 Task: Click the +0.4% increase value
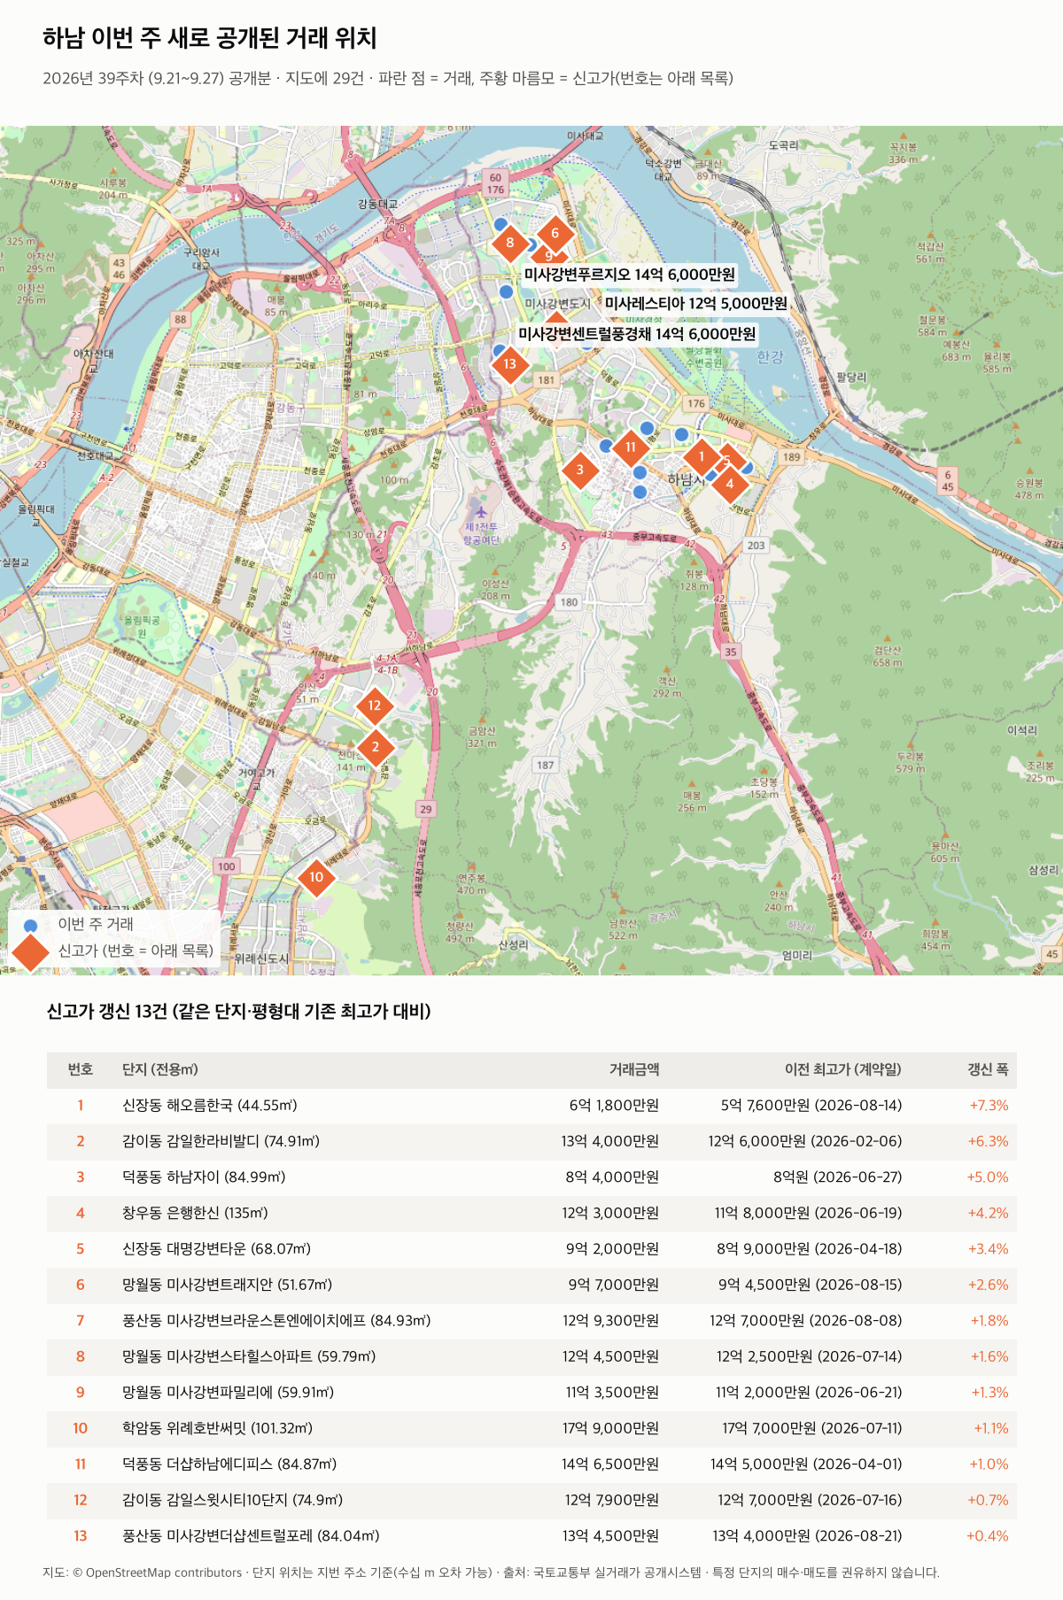coord(988,1536)
